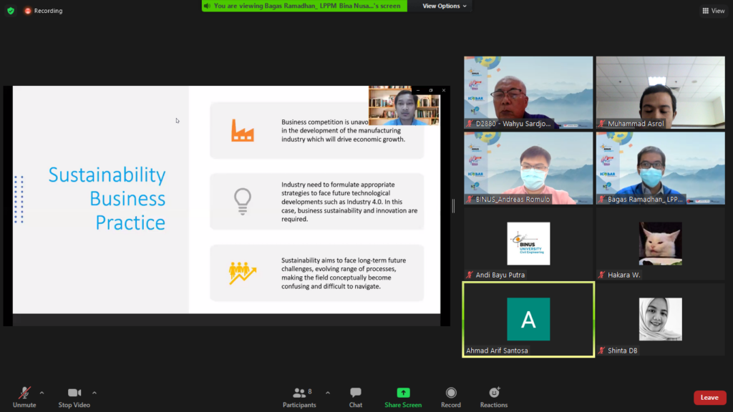Select Ahmad Arif Santosa participant tile
This screenshot has width=733, height=412.
coord(528,319)
